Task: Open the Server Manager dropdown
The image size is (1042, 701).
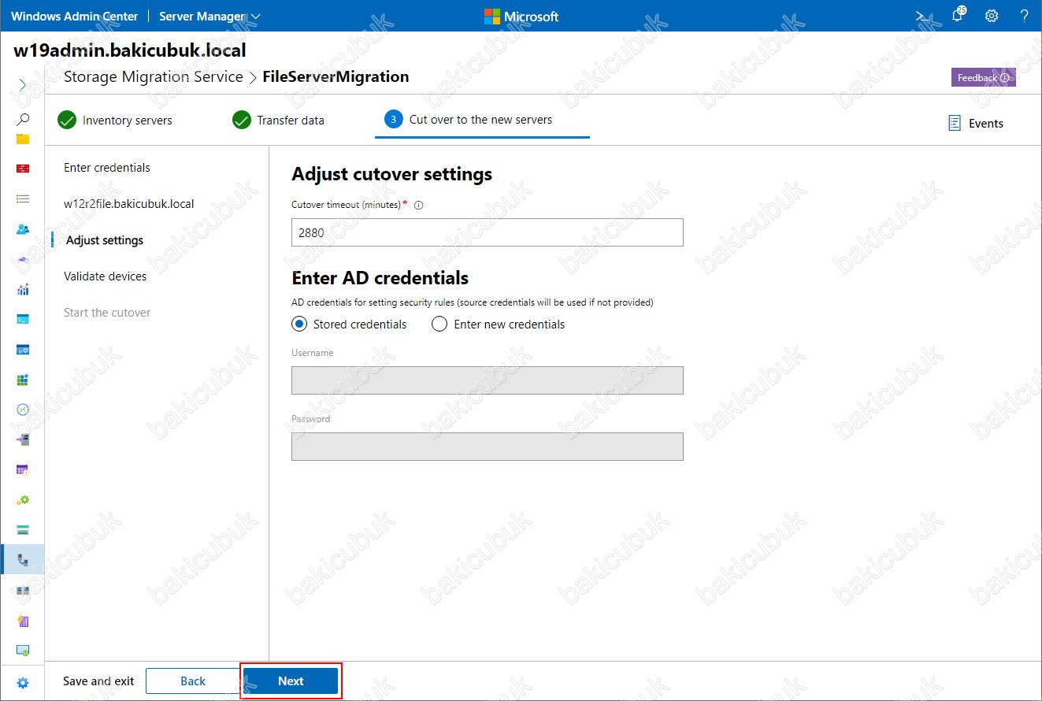Action: click(x=210, y=16)
